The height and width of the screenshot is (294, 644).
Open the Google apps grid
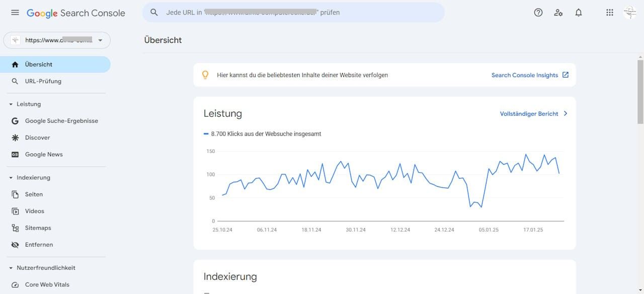610,13
